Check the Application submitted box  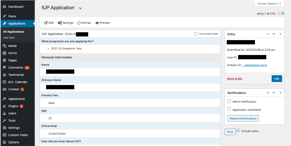click(229, 109)
